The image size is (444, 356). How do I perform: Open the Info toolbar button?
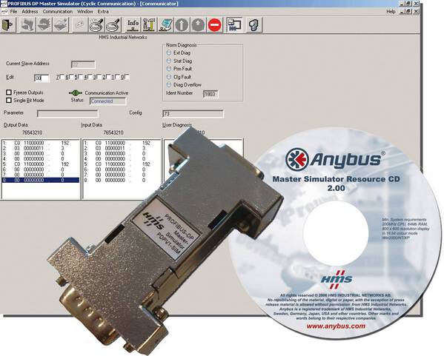coord(133,25)
